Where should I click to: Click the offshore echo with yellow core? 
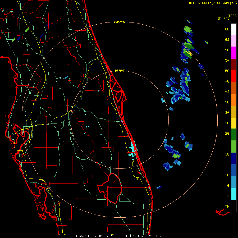tap(187, 53)
